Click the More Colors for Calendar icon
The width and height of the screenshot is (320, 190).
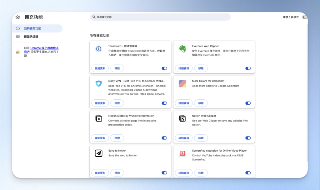182,83
